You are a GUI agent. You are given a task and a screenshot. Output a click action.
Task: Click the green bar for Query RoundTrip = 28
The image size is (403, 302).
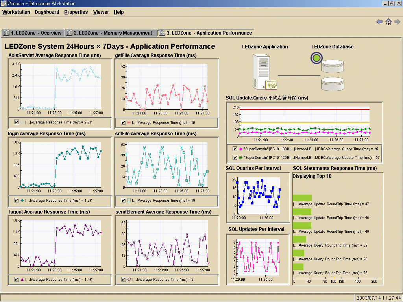tap(298, 253)
